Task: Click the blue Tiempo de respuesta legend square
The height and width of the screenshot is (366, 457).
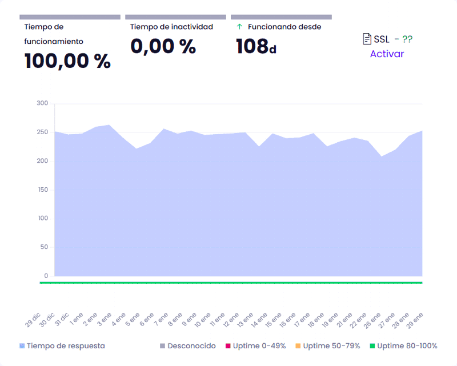Action: [22, 346]
